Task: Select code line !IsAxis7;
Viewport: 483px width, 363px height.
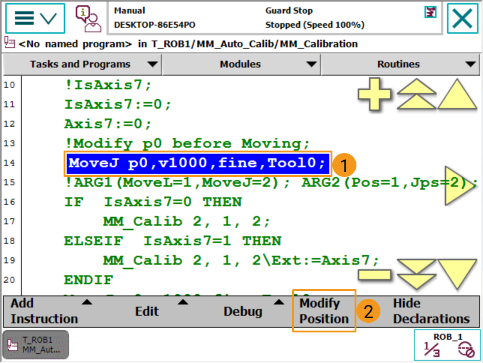Action: tap(108, 85)
